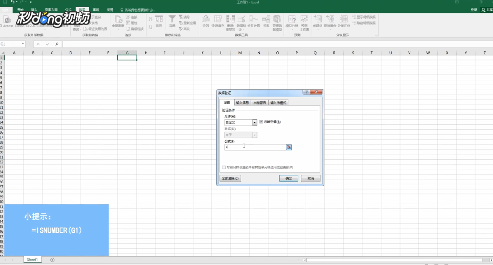Image resolution: width=493 pixels, height=265 pixels.
Task: Click the tell me what to do search box
Action: pos(138,10)
